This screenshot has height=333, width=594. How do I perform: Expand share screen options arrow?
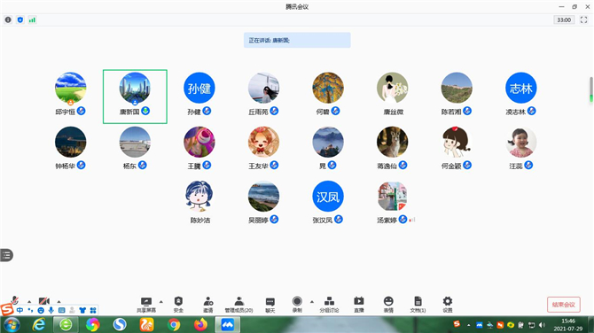[x=161, y=302]
